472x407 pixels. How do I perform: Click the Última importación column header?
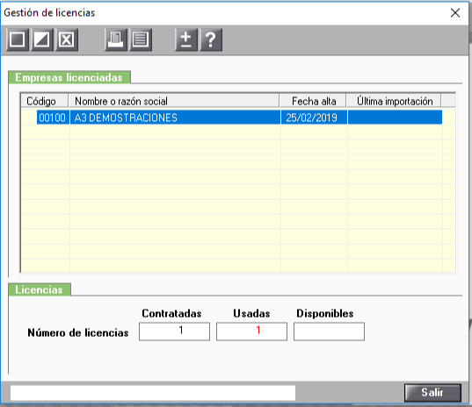(394, 101)
